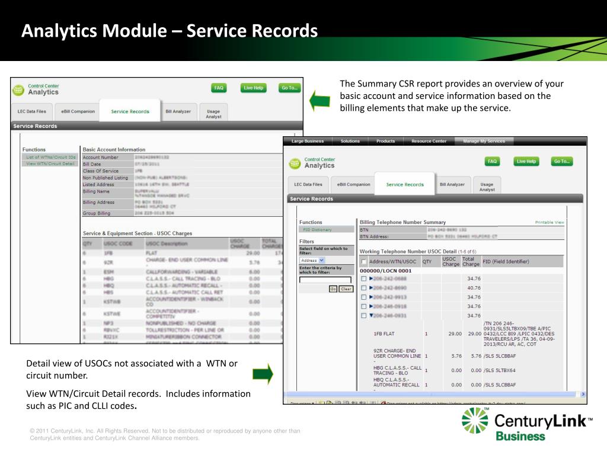607x455 pixels.
Task: Tick the checkbox of the 40.76 total charge row
Action: click(363, 288)
